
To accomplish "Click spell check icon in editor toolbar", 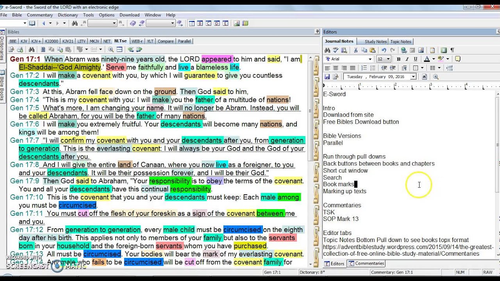I will 336,50.
